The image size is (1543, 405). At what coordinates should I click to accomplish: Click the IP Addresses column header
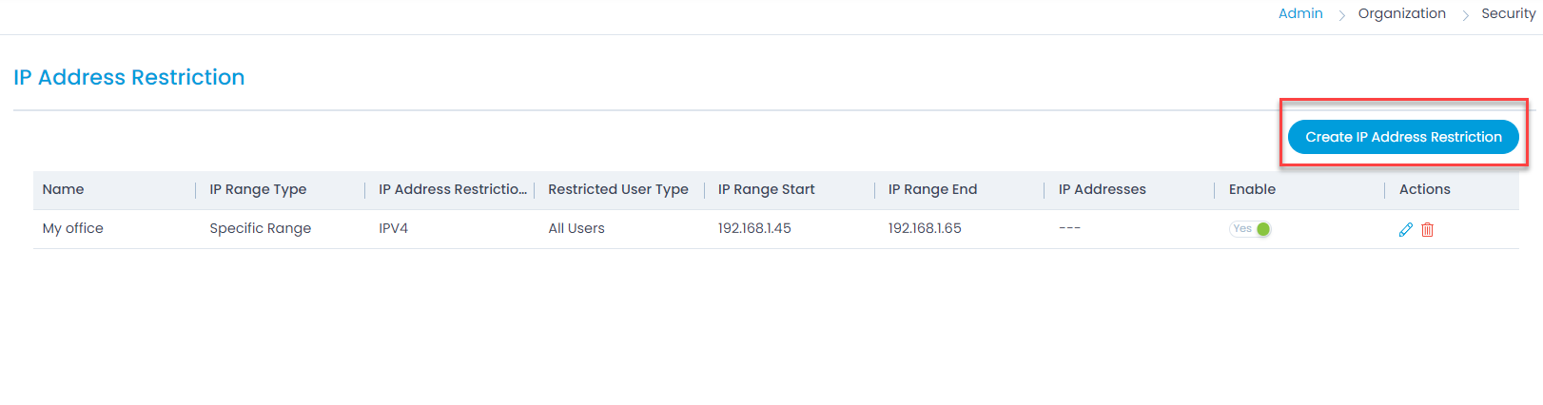1102,189
